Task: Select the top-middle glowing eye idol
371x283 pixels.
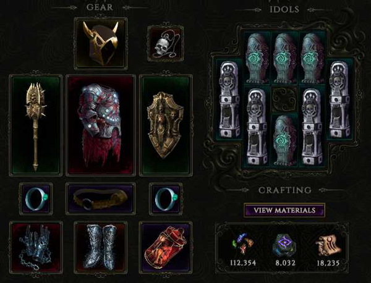Action: pyautogui.click(x=284, y=58)
